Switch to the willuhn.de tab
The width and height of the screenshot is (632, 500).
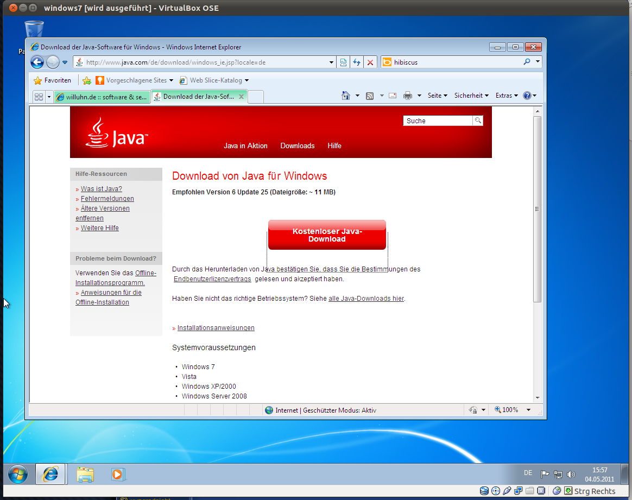103,97
